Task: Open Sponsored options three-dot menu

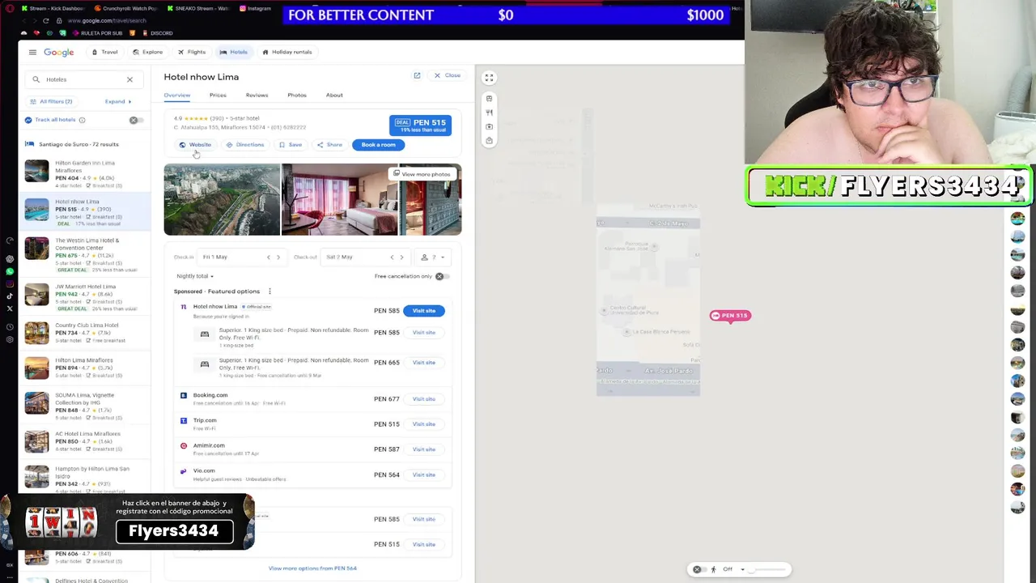Action: tap(270, 291)
